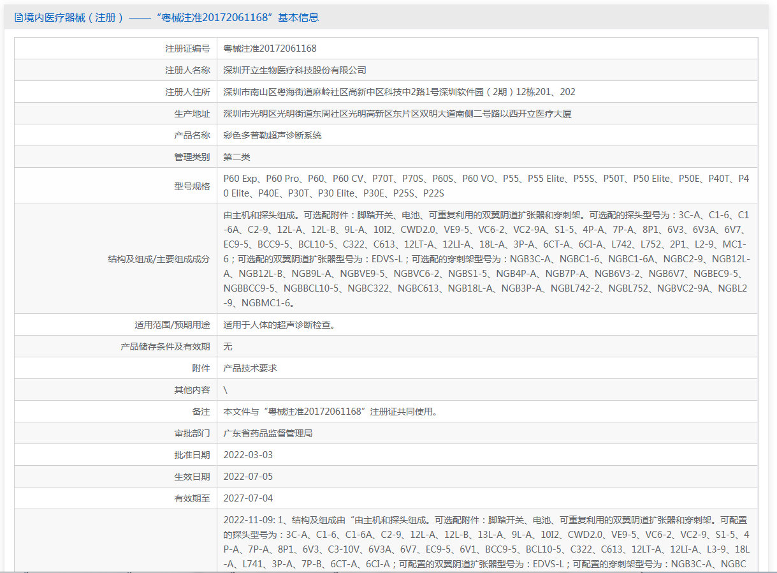Image resolution: width=777 pixels, height=573 pixels.
Task: Click the 审批部门 label
Action: tap(192, 433)
